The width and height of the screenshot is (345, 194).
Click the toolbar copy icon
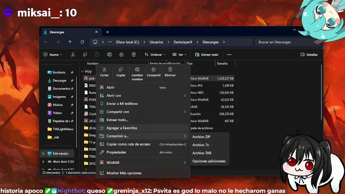[x=85, y=54]
